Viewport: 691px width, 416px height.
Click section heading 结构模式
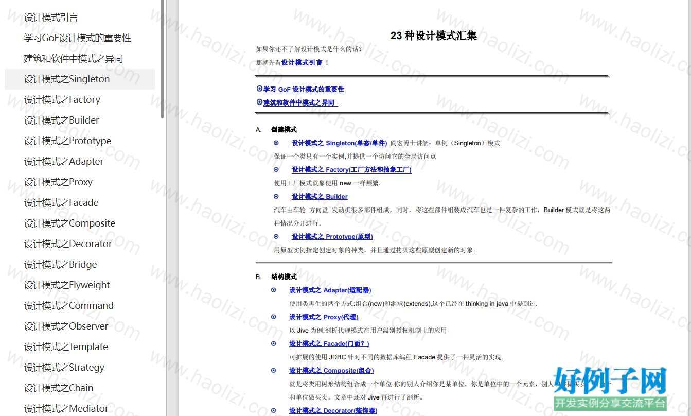click(284, 276)
